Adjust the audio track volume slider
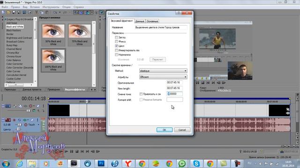Viewport: 300px width, 168px height. [20, 125]
